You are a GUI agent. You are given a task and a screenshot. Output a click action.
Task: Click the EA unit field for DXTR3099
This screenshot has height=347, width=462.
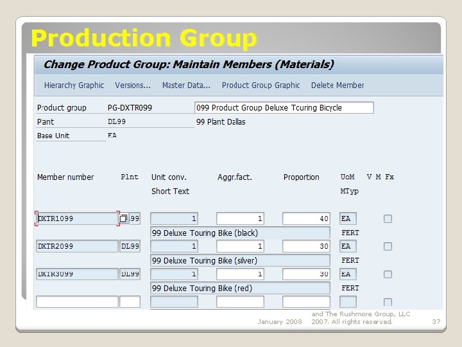(348, 274)
